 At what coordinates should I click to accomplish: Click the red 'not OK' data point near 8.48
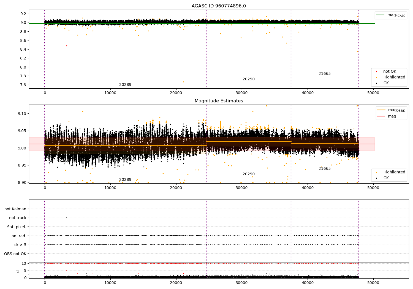(67, 46)
